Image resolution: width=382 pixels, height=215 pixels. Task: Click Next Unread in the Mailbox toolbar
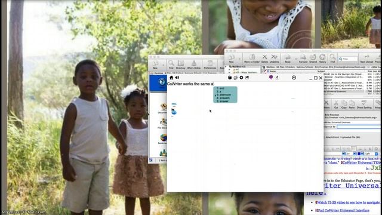(x=366, y=59)
